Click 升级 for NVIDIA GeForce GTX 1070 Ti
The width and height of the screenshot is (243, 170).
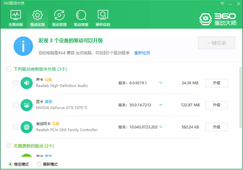pos(216,105)
